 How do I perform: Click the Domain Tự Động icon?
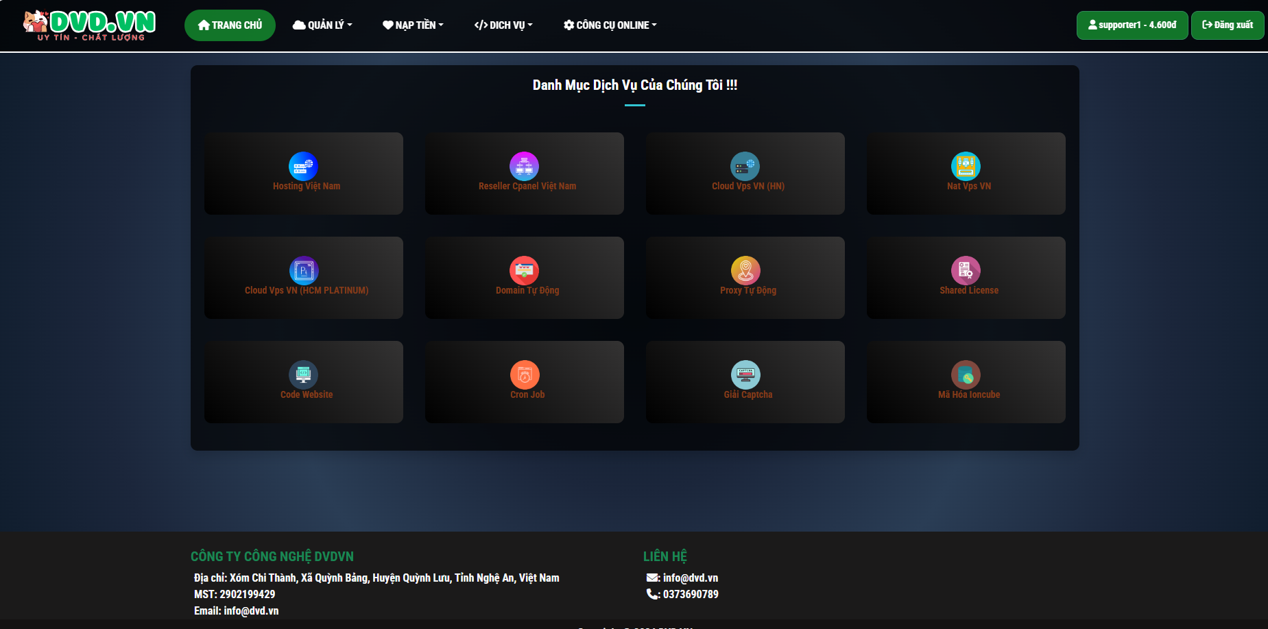[x=524, y=270]
